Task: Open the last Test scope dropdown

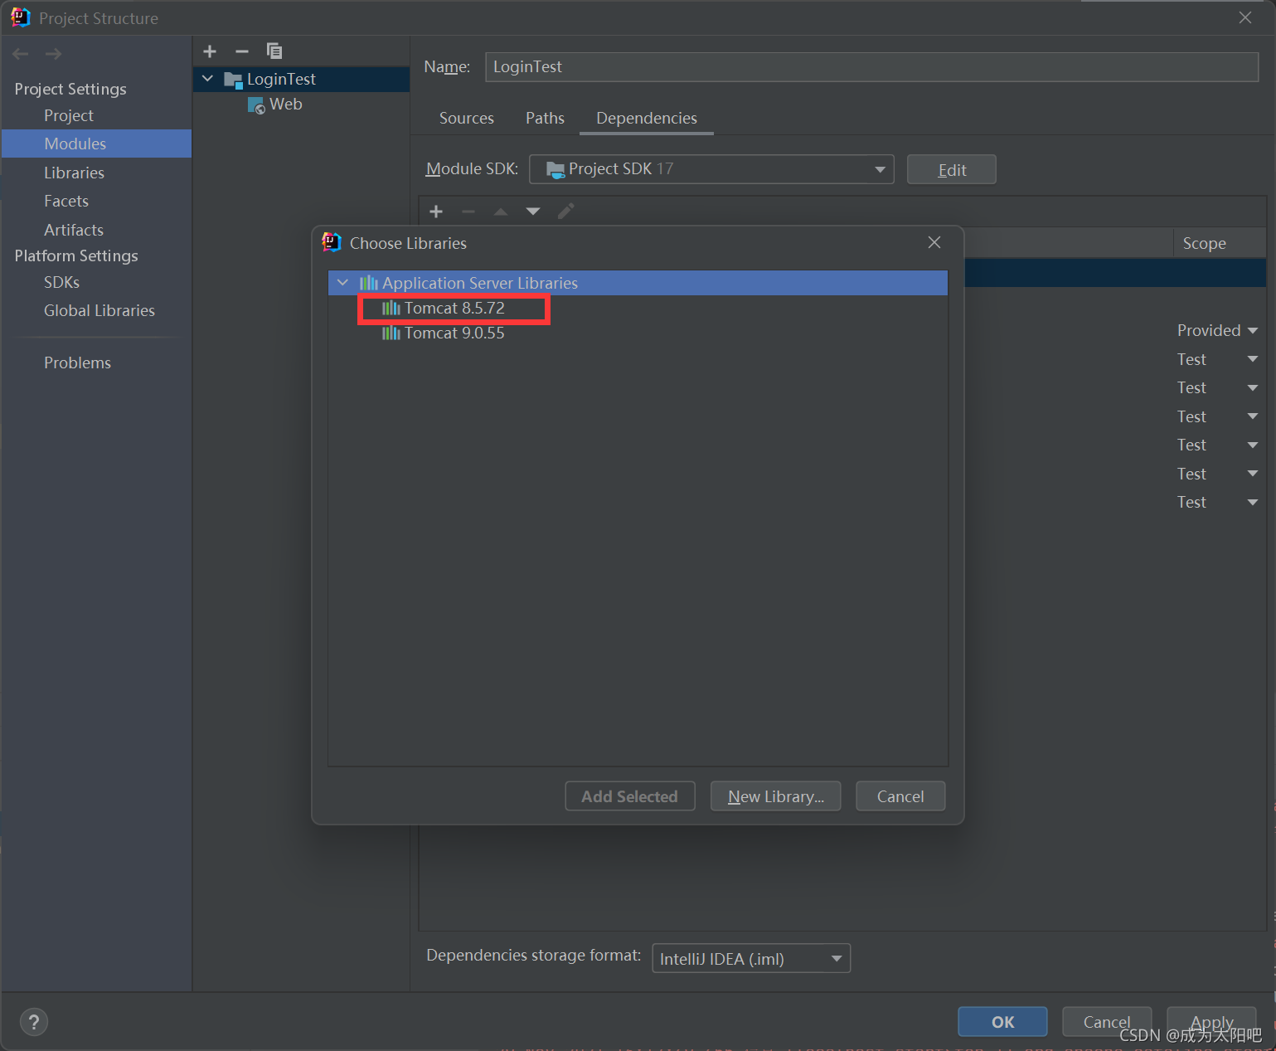Action: pos(1217,502)
